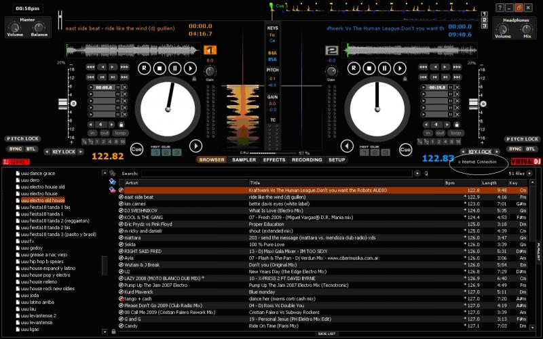Click the search options button right of search field
Screen dimensions: 543x339
pos(417,174)
